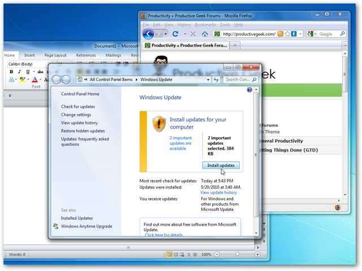Apply font color A in Word

pos(35,79)
